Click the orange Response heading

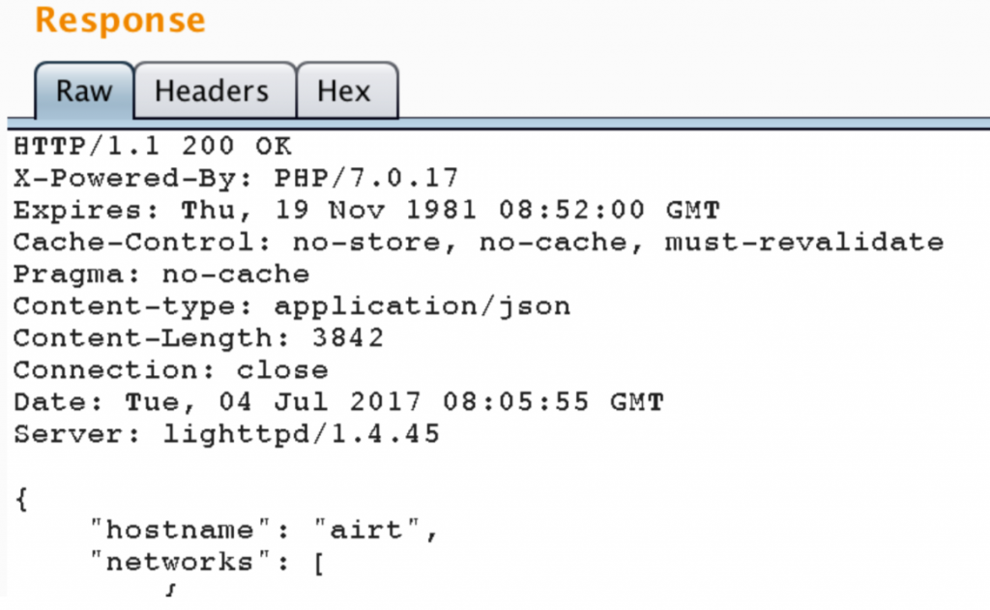tap(120, 19)
